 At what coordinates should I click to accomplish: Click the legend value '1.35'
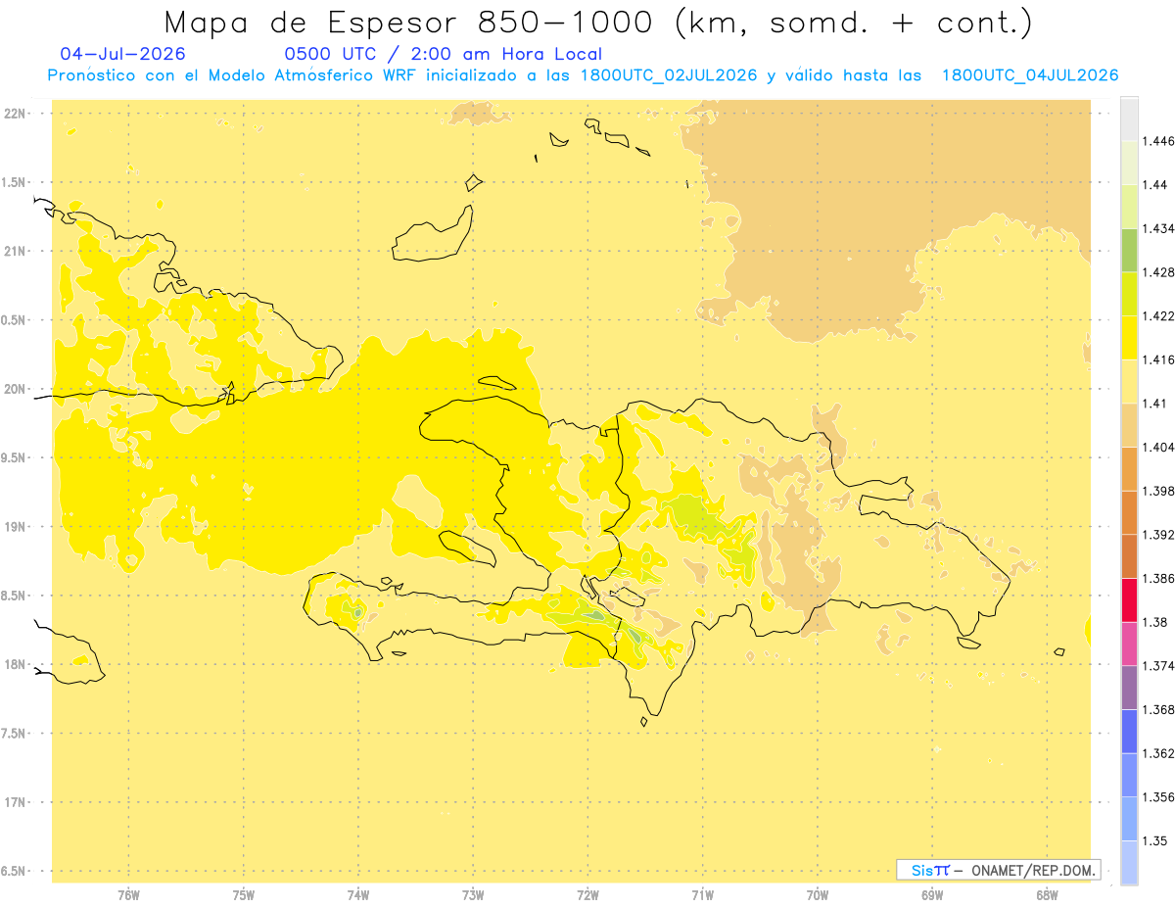(1155, 841)
